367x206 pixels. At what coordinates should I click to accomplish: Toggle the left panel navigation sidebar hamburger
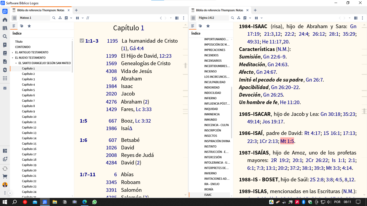14,18
